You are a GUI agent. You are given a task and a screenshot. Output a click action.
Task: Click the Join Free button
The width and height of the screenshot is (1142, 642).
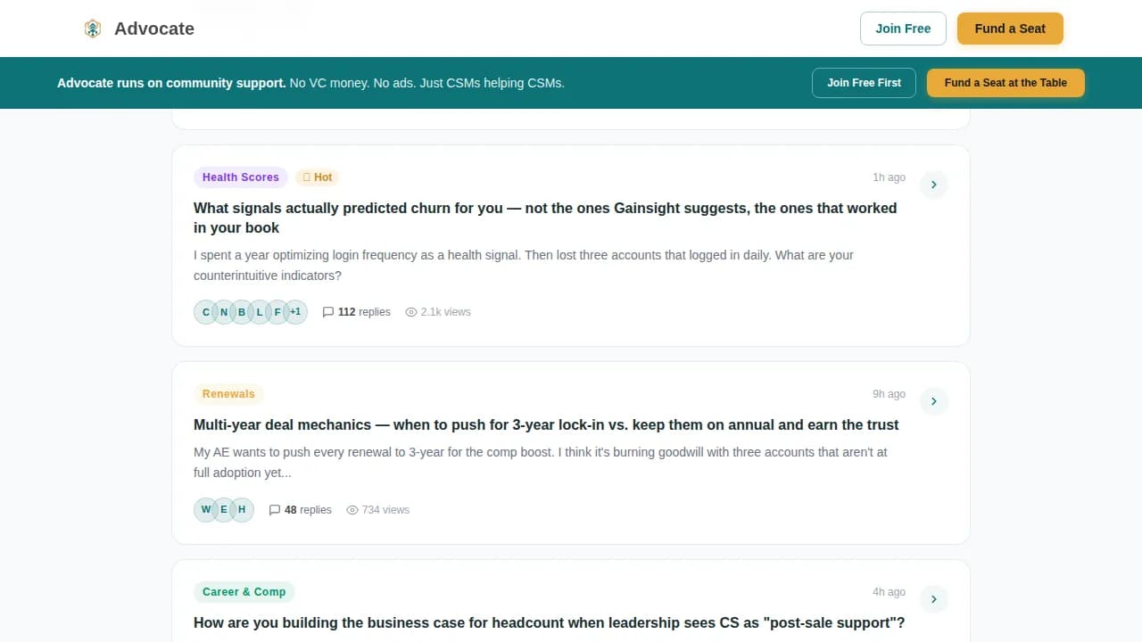point(903,28)
